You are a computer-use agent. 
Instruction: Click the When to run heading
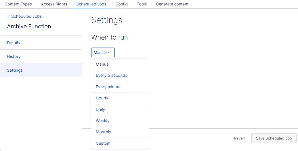pyautogui.click(x=110, y=37)
